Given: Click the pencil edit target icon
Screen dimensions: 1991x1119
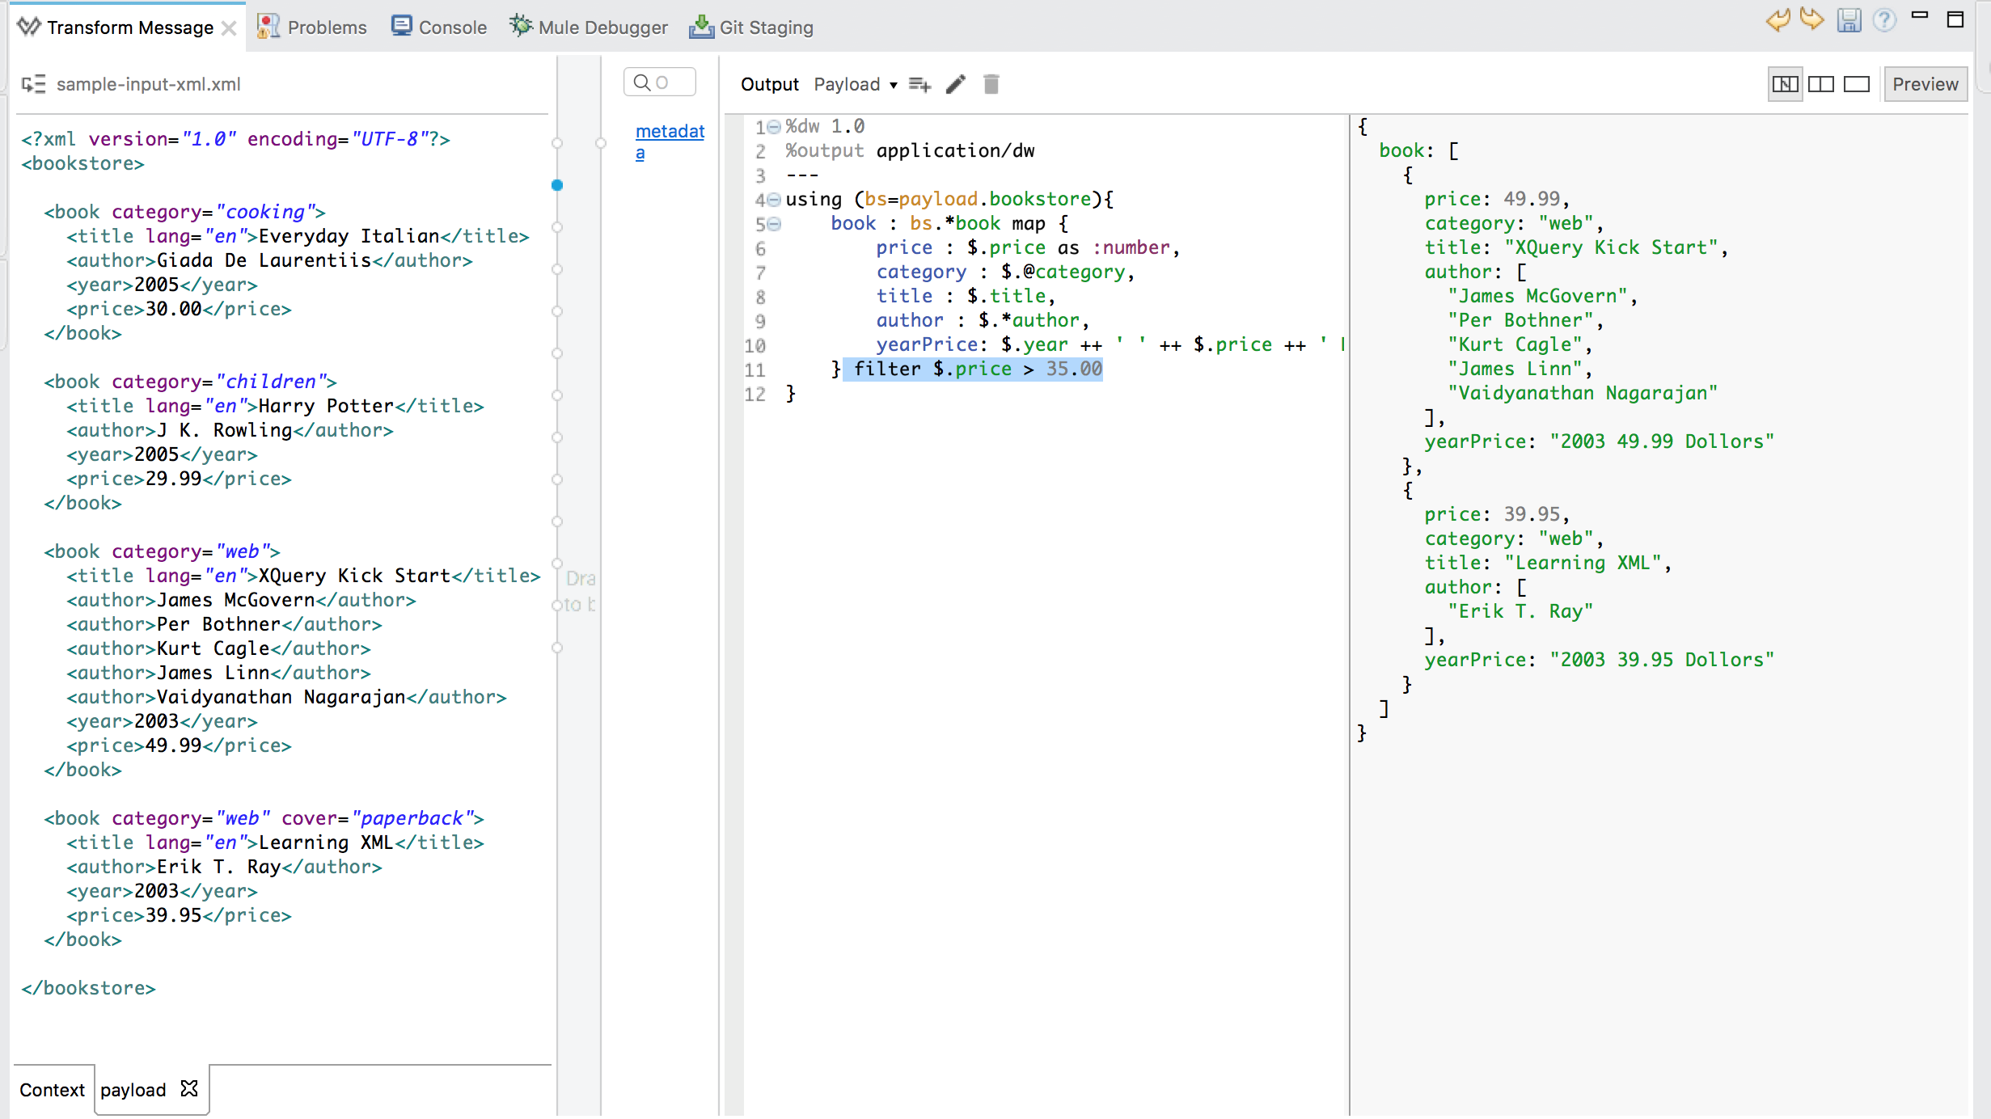Looking at the screenshot, I should click(956, 84).
